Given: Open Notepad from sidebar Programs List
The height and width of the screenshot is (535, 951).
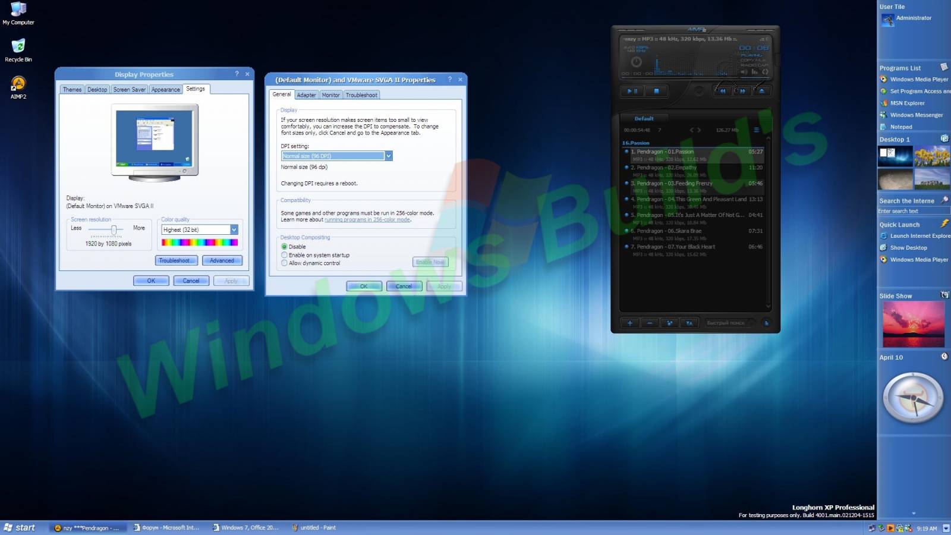Looking at the screenshot, I should (896, 127).
